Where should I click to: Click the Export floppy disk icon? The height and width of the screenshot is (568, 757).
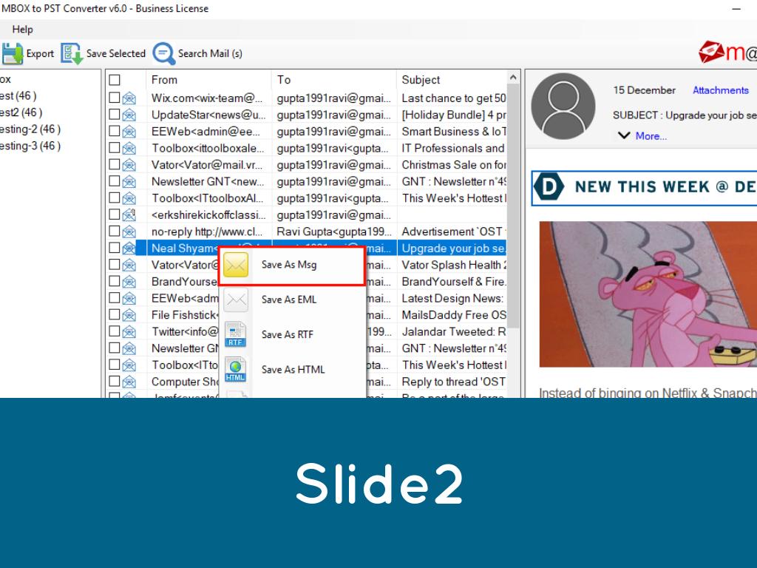click(x=12, y=53)
